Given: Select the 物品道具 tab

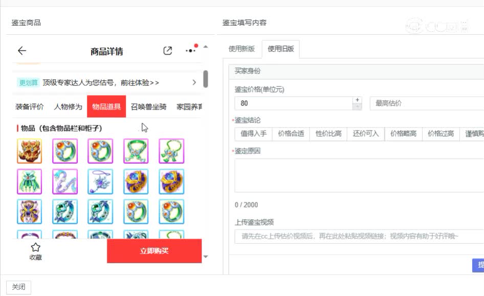Looking at the screenshot, I should click(x=106, y=107).
